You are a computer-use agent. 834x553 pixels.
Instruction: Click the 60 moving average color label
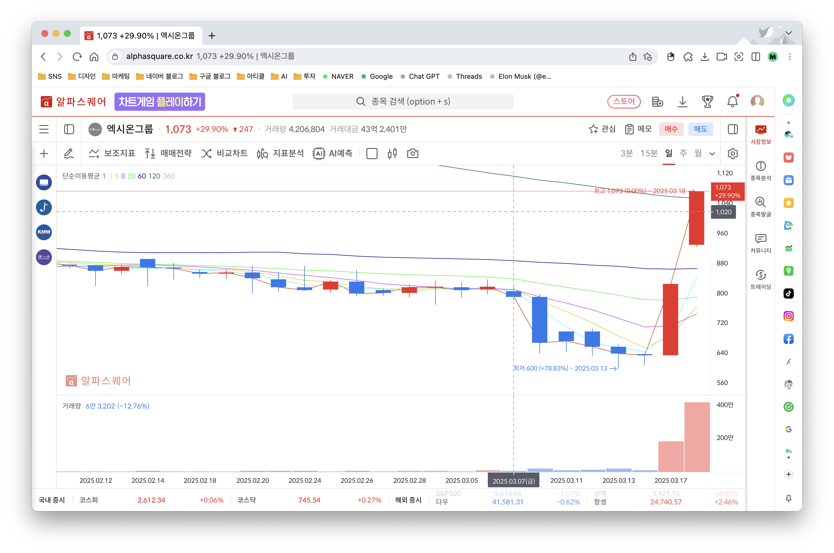(142, 176)
